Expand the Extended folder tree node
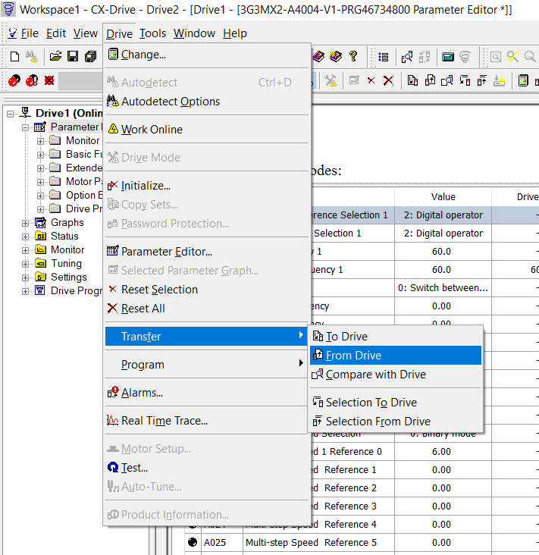 pos(40,168)
